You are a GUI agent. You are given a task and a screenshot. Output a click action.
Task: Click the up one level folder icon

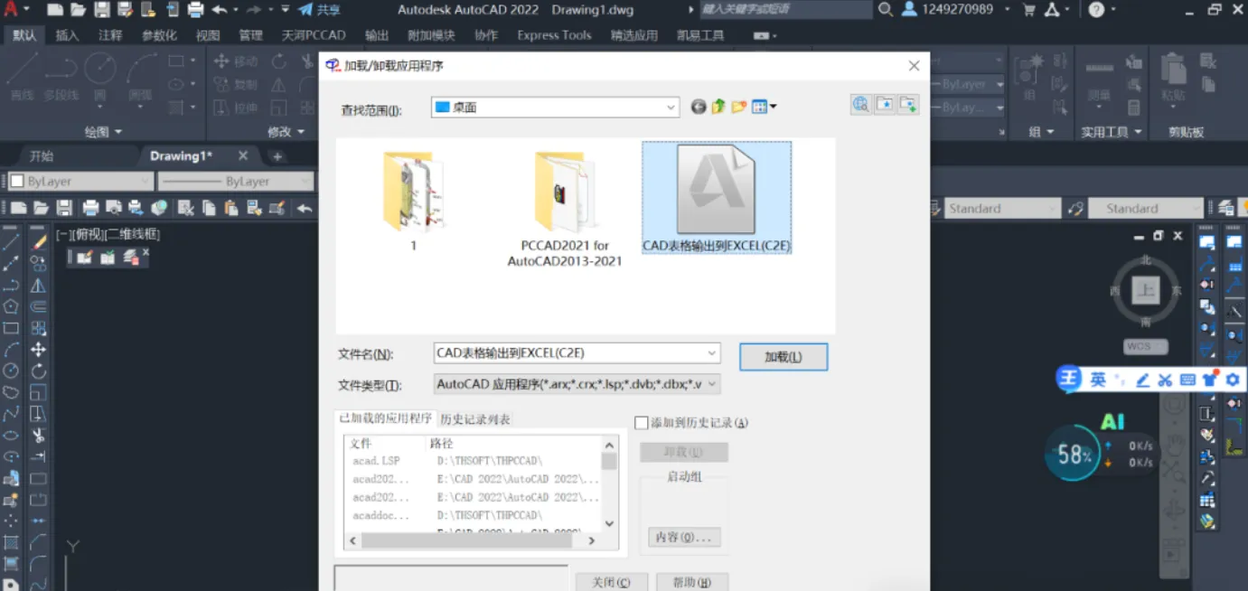click(x=718, y=107)
